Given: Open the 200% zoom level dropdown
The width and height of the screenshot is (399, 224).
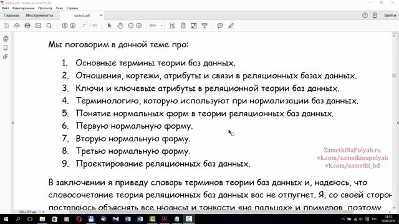Looking at the screenshot, I should (155, 26).
